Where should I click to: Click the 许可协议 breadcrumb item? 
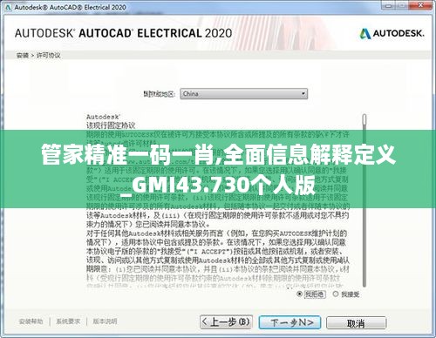[48, 55]
